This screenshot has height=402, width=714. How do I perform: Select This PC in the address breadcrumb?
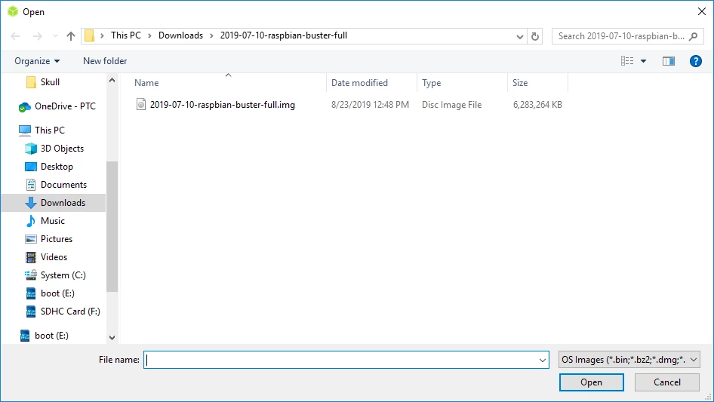click(x=126, y=35)
